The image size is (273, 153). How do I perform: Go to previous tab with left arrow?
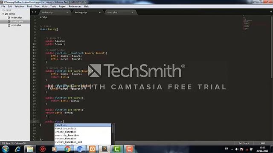click(32, 12)
